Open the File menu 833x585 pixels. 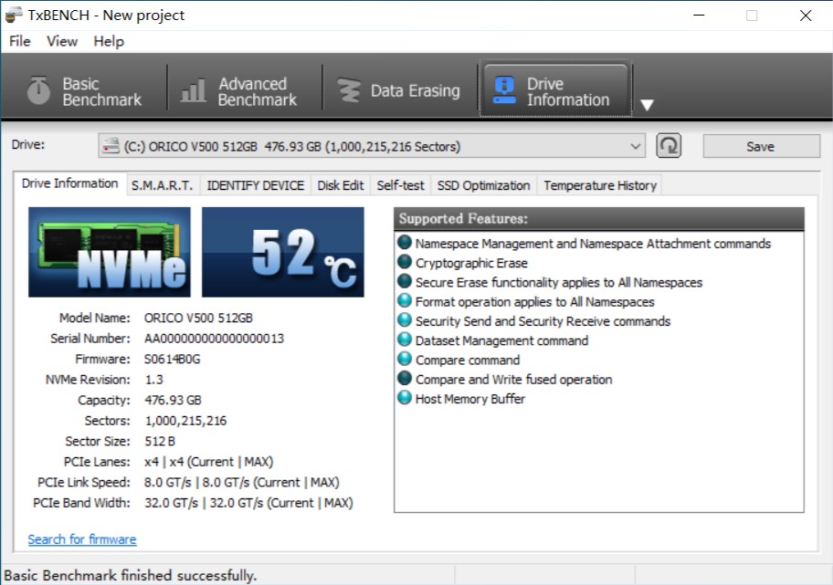(x=19, y=41)
